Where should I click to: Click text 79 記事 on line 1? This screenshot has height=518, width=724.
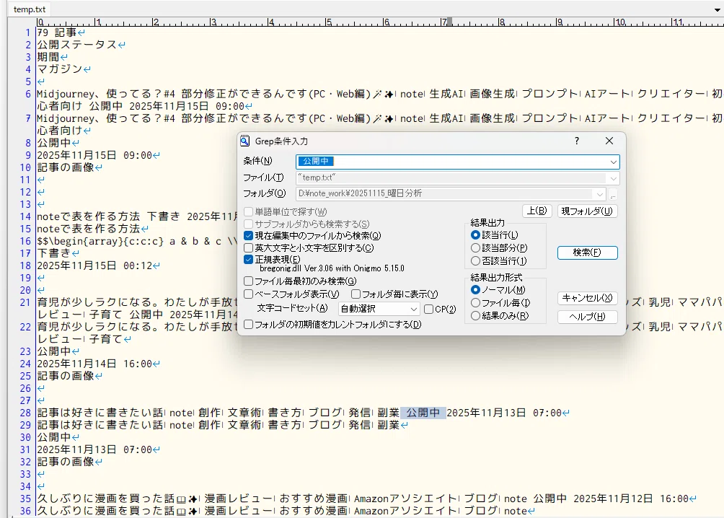tap(57, 32)
